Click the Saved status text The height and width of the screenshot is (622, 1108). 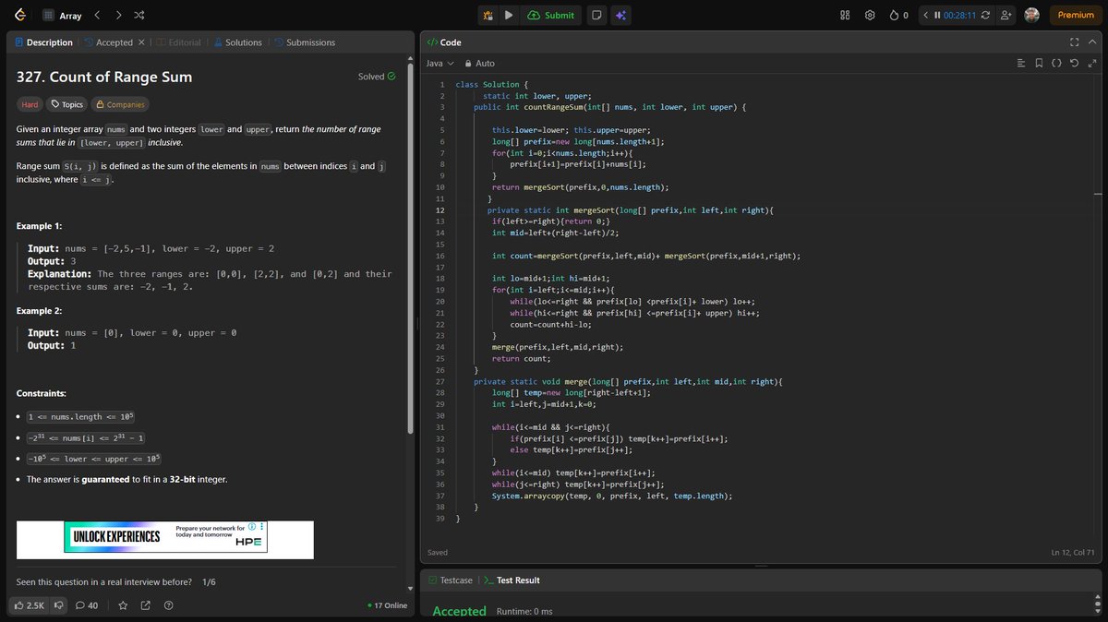click(438, 553)
